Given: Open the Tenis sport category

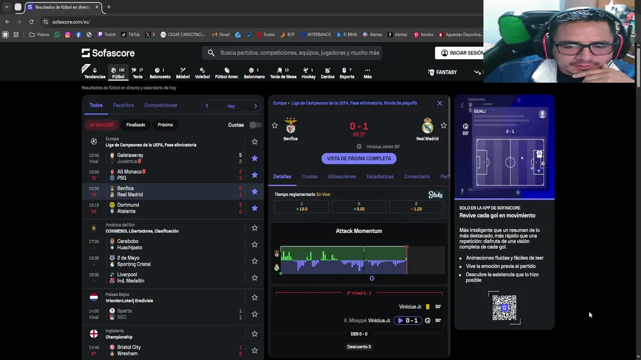Looking at the screenshot, I should click(x=137, y=73).
